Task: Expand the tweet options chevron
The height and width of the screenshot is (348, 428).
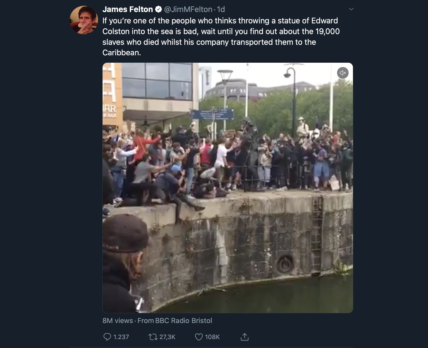Action: coord(351,9)
